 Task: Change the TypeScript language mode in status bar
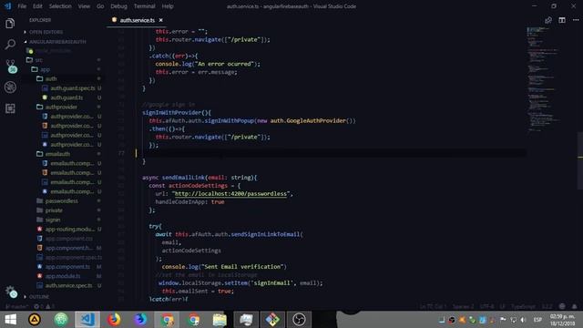[523, 307]
